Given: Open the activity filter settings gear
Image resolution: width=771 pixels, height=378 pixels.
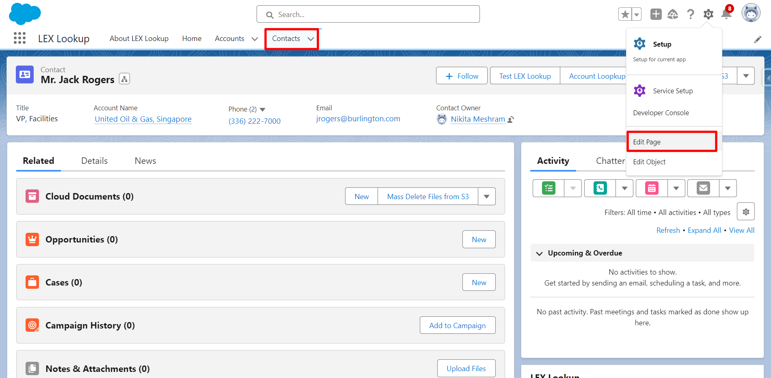Looking at the screenshot, I should [746, 211].
